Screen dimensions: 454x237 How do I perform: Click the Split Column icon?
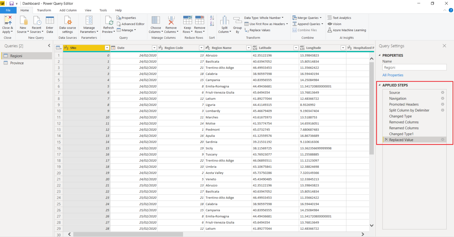pos(224,20)
